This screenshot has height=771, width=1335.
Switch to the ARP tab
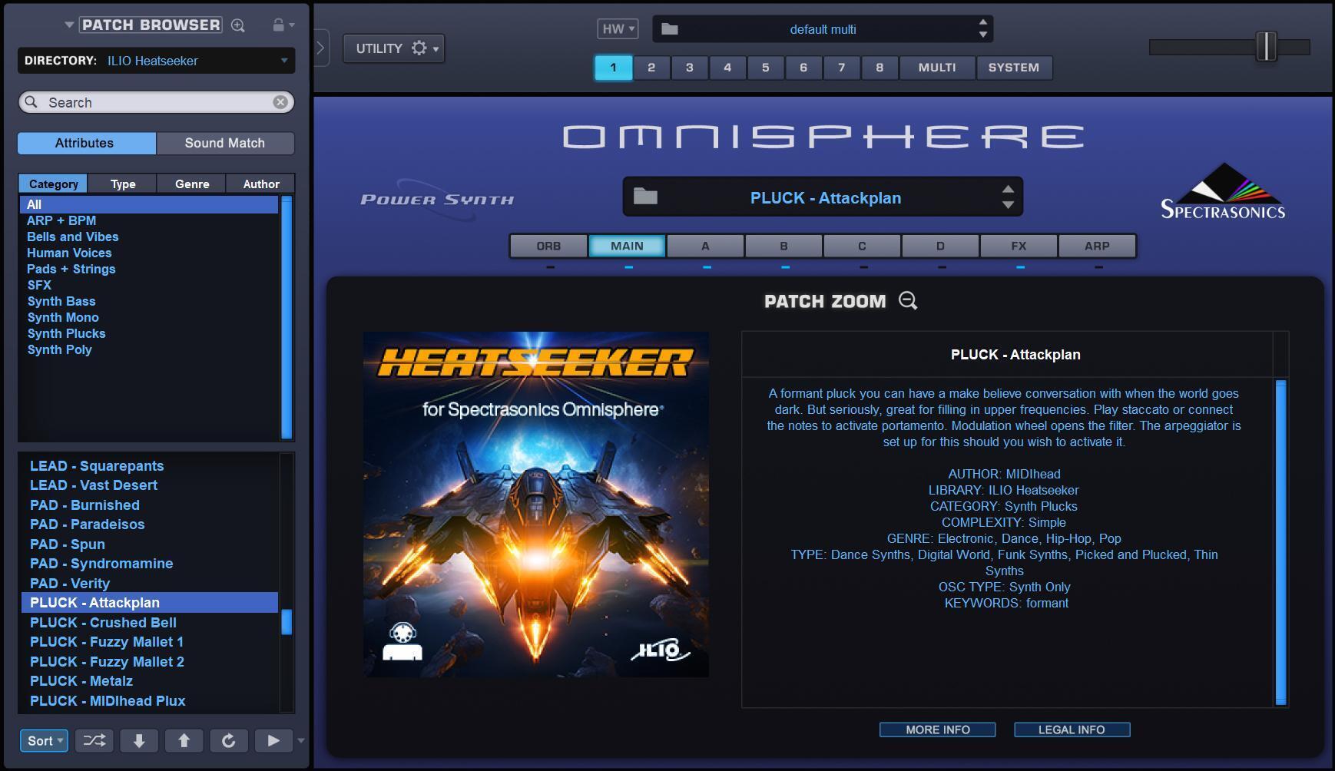pos(1098,246)
